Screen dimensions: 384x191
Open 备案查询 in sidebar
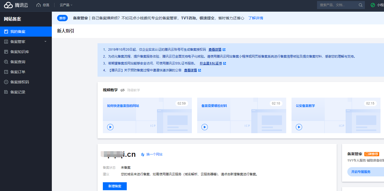pyautogui.click(x=18, y=62)
